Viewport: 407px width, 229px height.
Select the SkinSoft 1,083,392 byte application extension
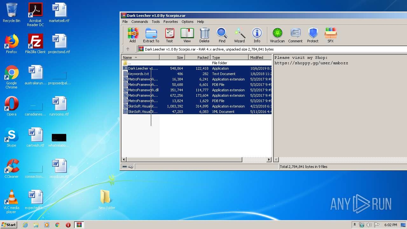(x=197, y=106)
